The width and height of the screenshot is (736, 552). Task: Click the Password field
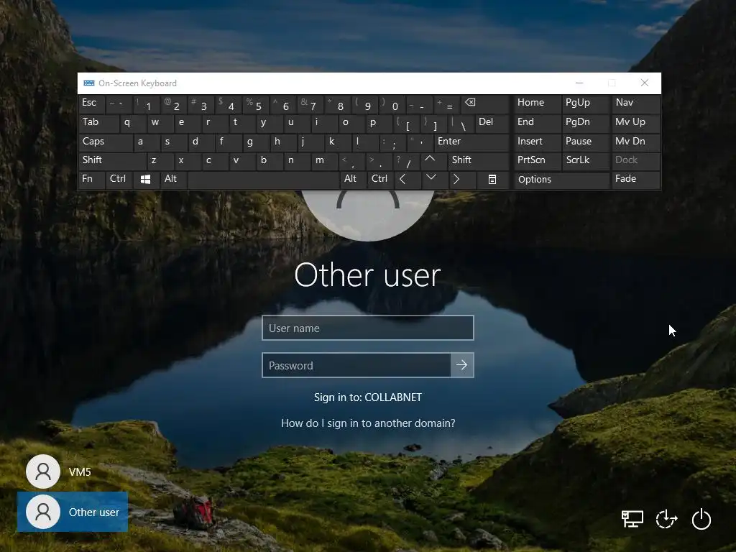point(356,365)
